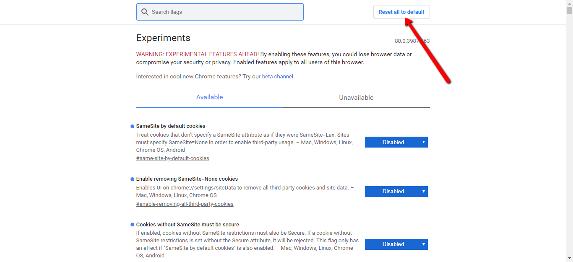Open Disabled dropdown for Cookies without SameSite must be secure
The image size is (573, 262).
pyautogui.click(x=396, y=244)
